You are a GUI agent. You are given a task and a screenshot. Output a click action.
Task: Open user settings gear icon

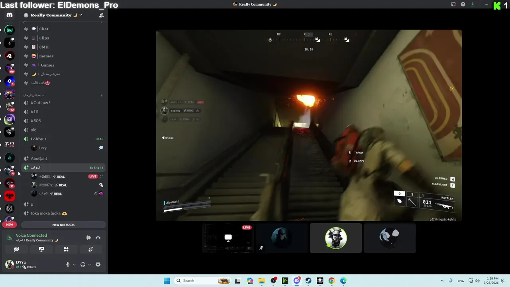(98, 264)
